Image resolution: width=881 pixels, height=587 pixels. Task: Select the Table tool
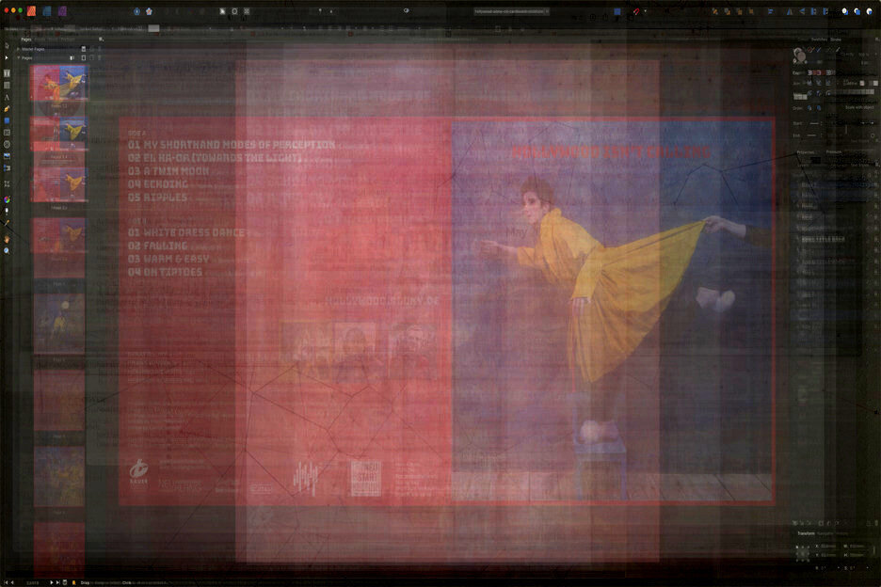pyautogui.click(x=7, y=85)
